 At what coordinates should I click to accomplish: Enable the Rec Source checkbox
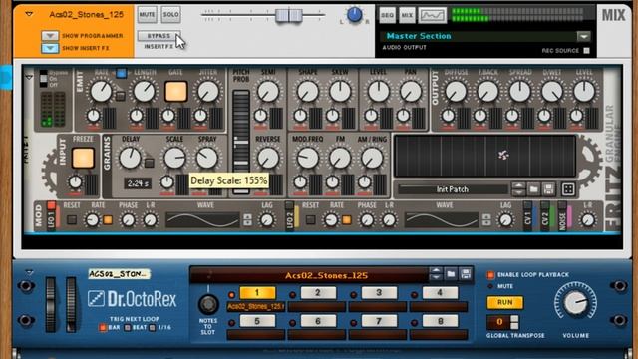click(x=586, y=51)
